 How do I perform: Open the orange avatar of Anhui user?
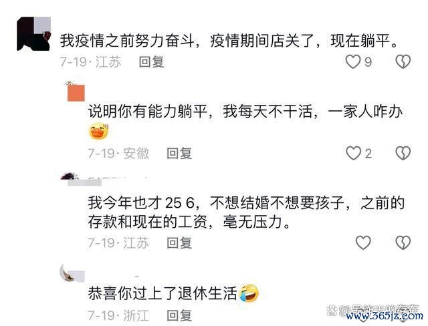pos(76,92)
